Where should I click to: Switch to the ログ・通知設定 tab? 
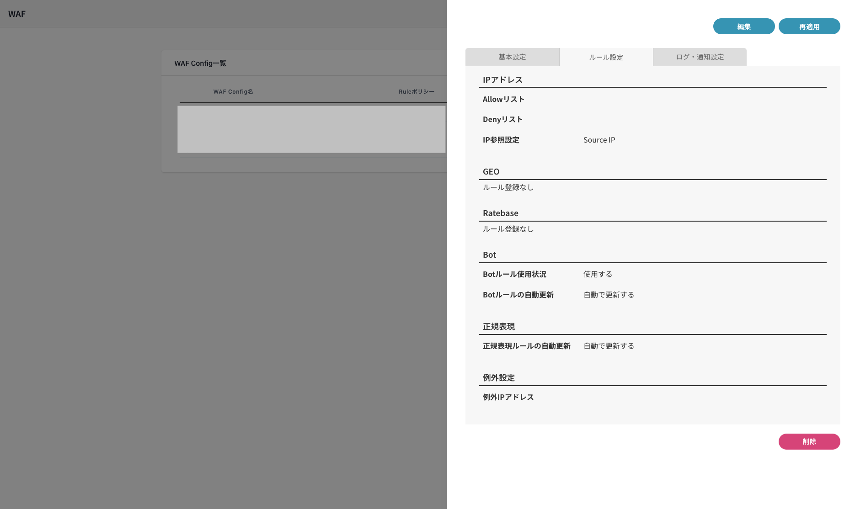(x=700, y=57)
